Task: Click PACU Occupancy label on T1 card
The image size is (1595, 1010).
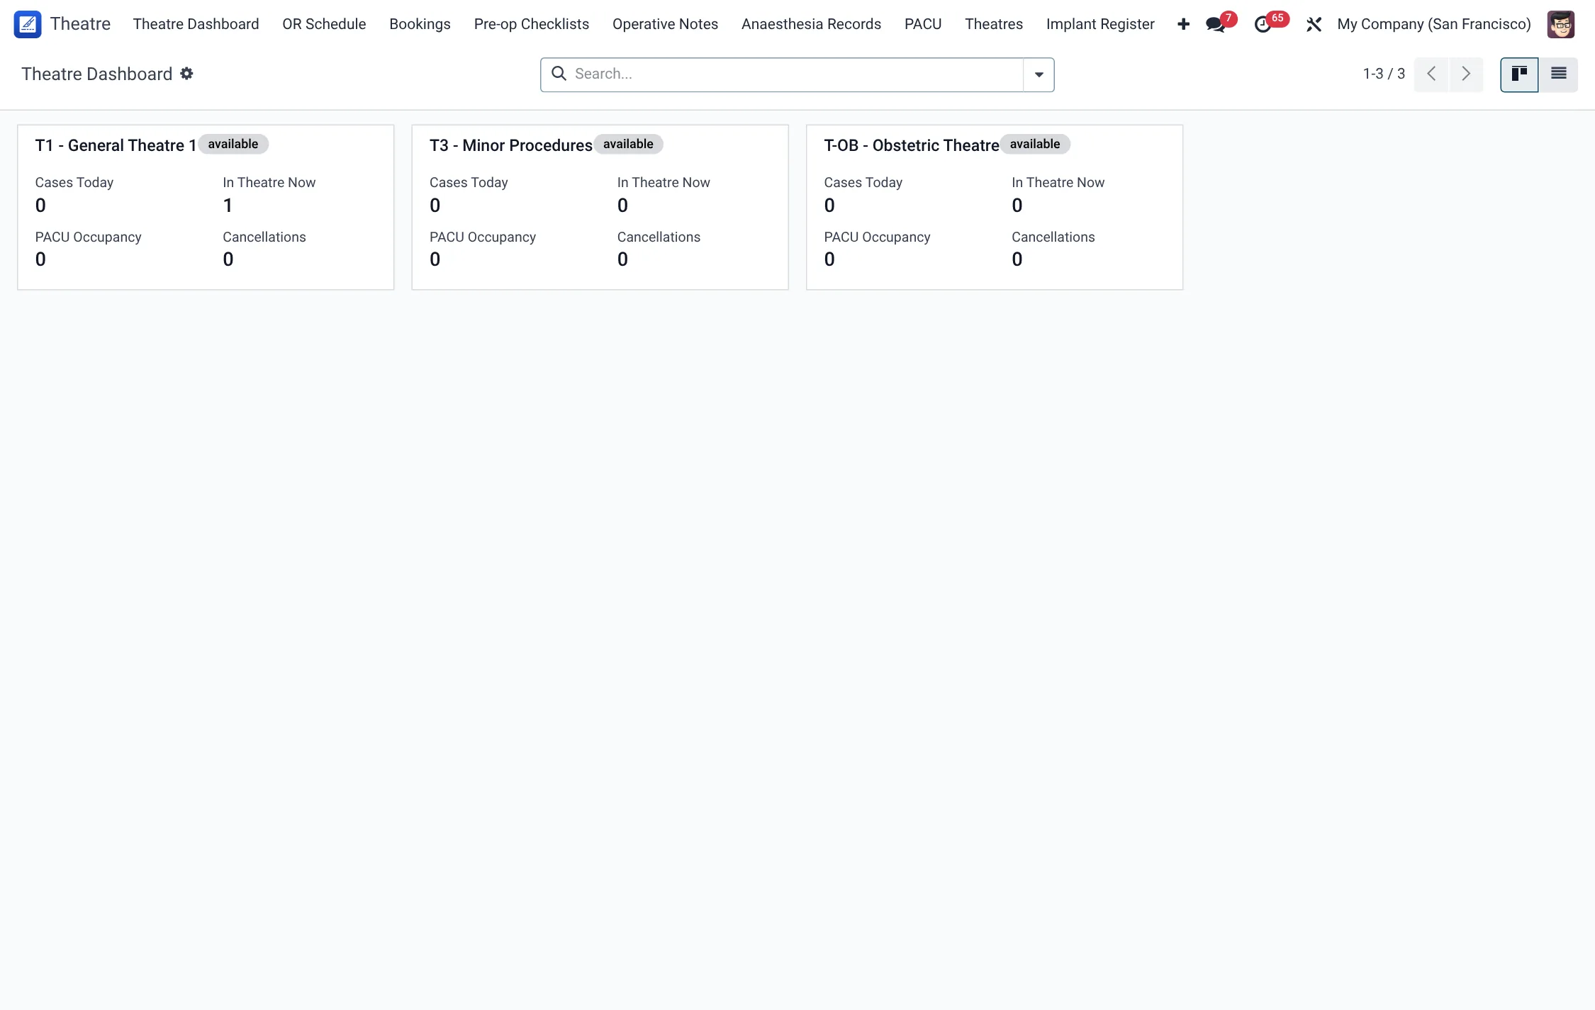Action: click(89, 237)
